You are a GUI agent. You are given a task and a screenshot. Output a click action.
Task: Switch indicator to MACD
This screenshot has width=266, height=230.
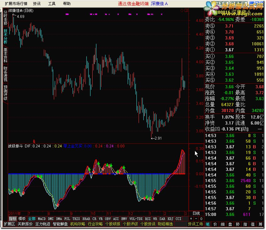[42, 219]
